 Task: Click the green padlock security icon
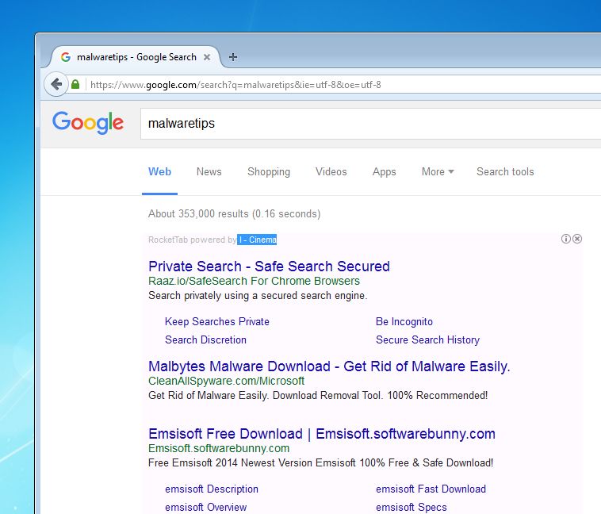(x=76, y=84)
